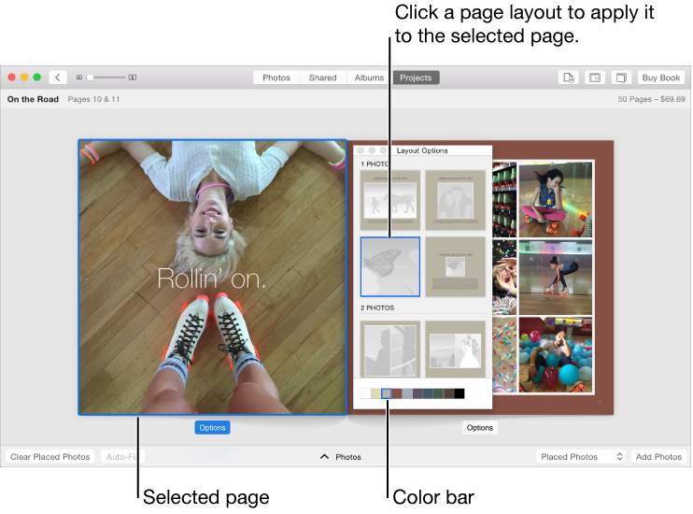This screenshot has width=693, height=514.
Task: Select the skater bending down photo
Action: pyautogui.click(x=556, y=278)
